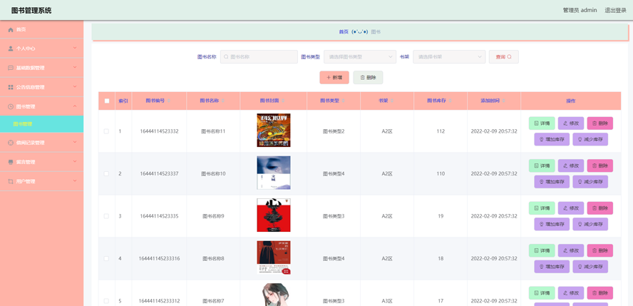Viewport: 633px width, 306px height.
Task: Expand 用户管理 menu with its chevron
Action: click(x=75, y=181)
